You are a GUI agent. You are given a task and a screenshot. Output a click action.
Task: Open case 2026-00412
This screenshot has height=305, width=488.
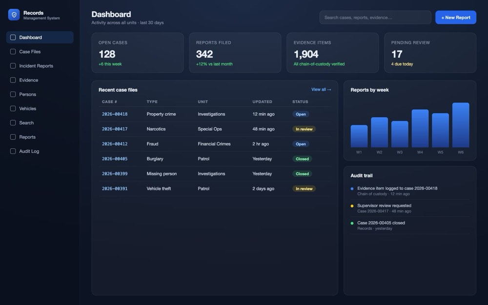click(115, 144)
